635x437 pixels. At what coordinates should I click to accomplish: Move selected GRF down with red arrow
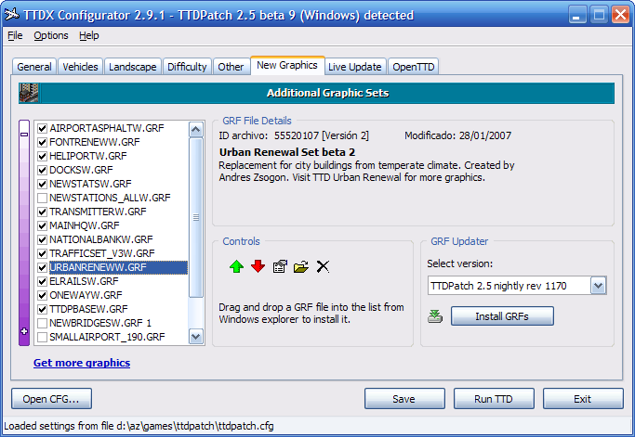(258, 267)
